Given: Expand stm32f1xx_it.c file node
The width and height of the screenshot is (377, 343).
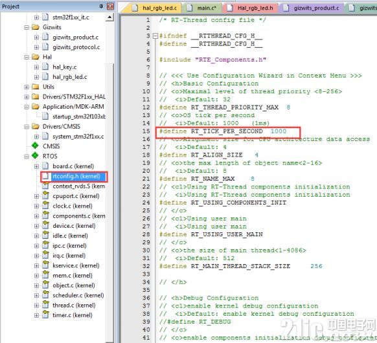Looking at the screenshot, I should tap(36, 17).
